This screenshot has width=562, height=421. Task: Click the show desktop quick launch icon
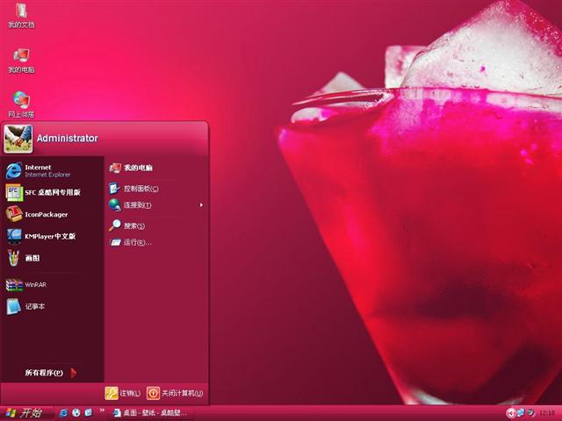click(x=88, y=413)
